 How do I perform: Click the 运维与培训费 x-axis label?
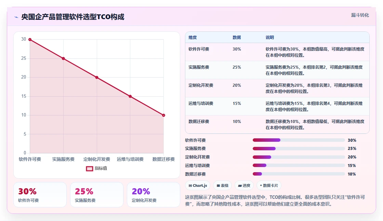click(x=130, y=159)
